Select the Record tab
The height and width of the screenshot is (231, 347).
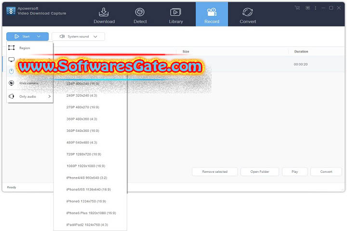coord(212,14)
